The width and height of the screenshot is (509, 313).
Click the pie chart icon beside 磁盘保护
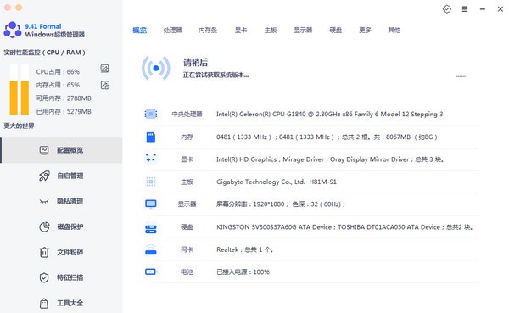[x=44, y=226]
